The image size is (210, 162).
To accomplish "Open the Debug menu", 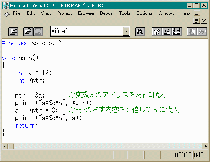I will tap(106, 13).
